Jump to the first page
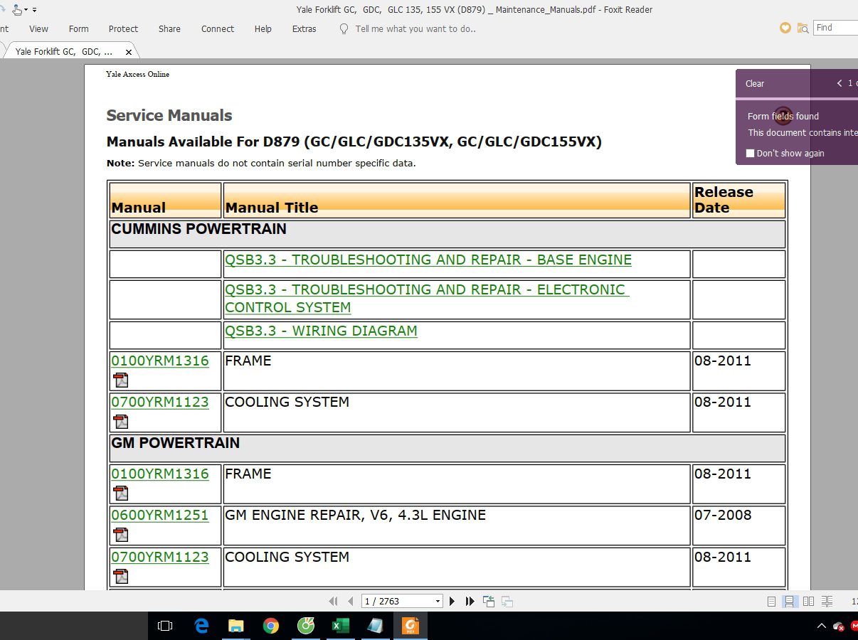 (333, 602)
